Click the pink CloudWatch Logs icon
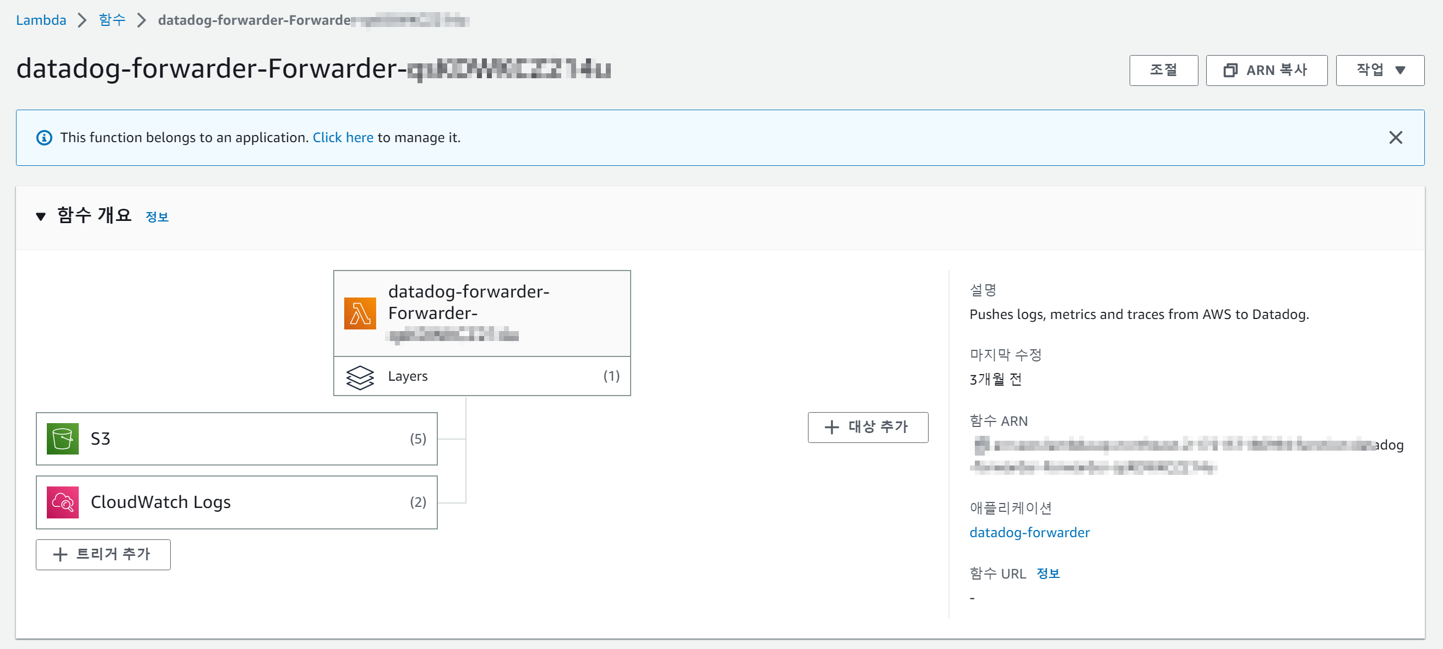Image resolution: width=1443 pixels, height=649 pixels. pyautogui.click(x=62, y=502)
